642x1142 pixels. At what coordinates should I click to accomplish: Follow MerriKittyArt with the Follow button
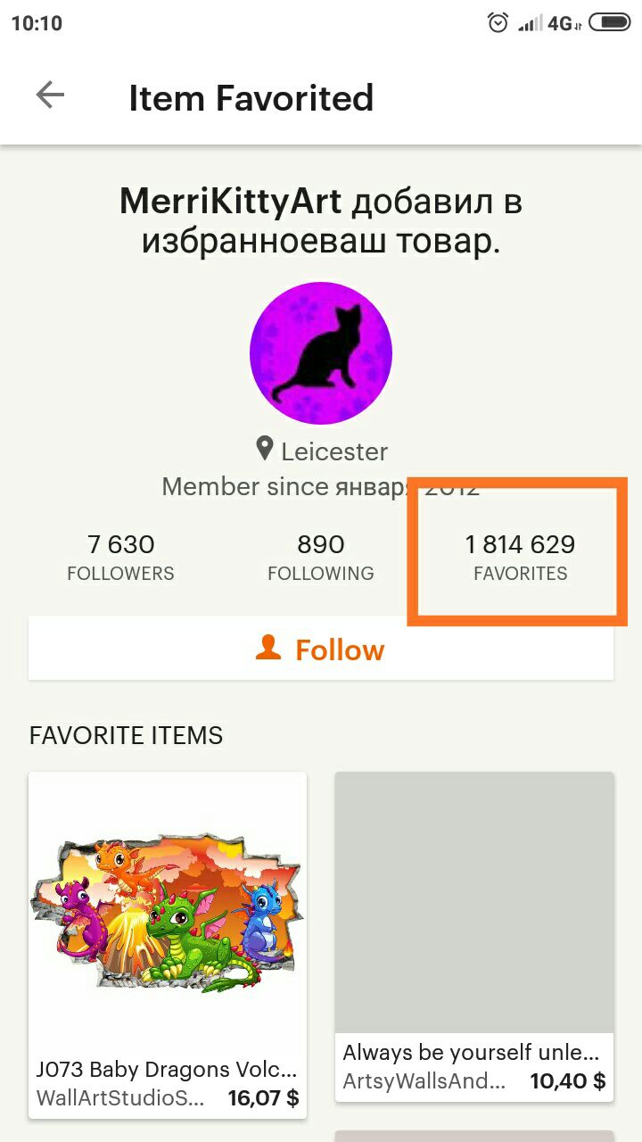tap(321, 650)
